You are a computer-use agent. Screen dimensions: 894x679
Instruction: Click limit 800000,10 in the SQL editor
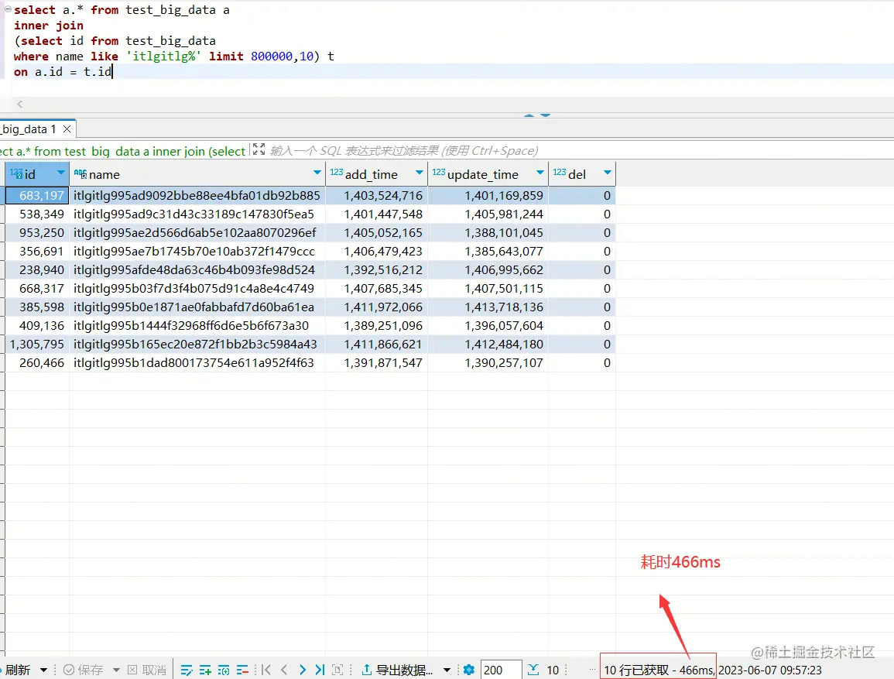pos(261,57)
